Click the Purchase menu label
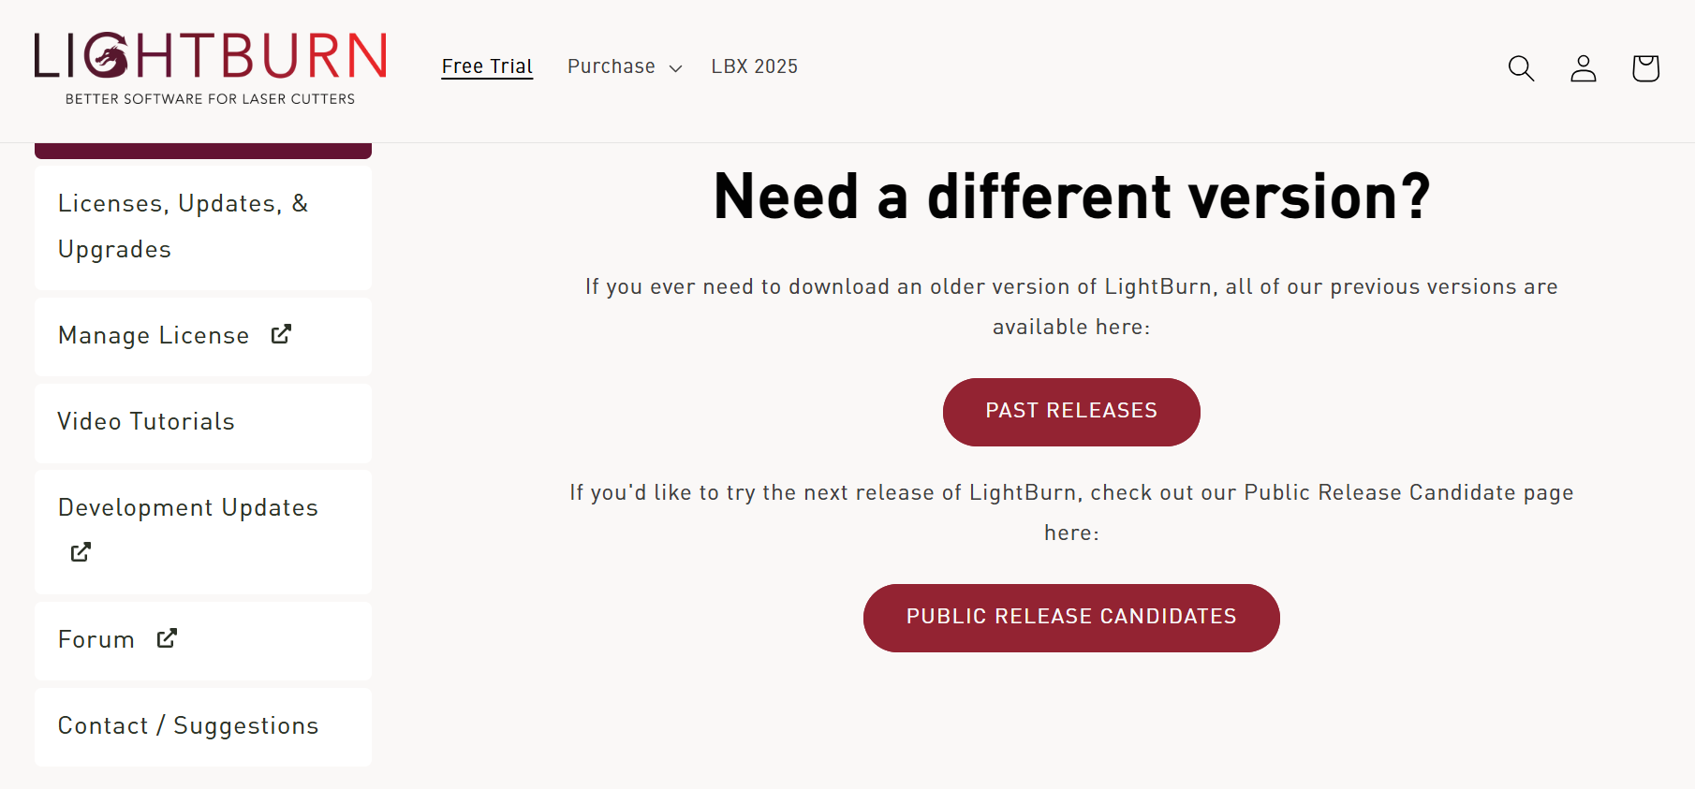Screen dimensions: 1695x789 point(611,66)
